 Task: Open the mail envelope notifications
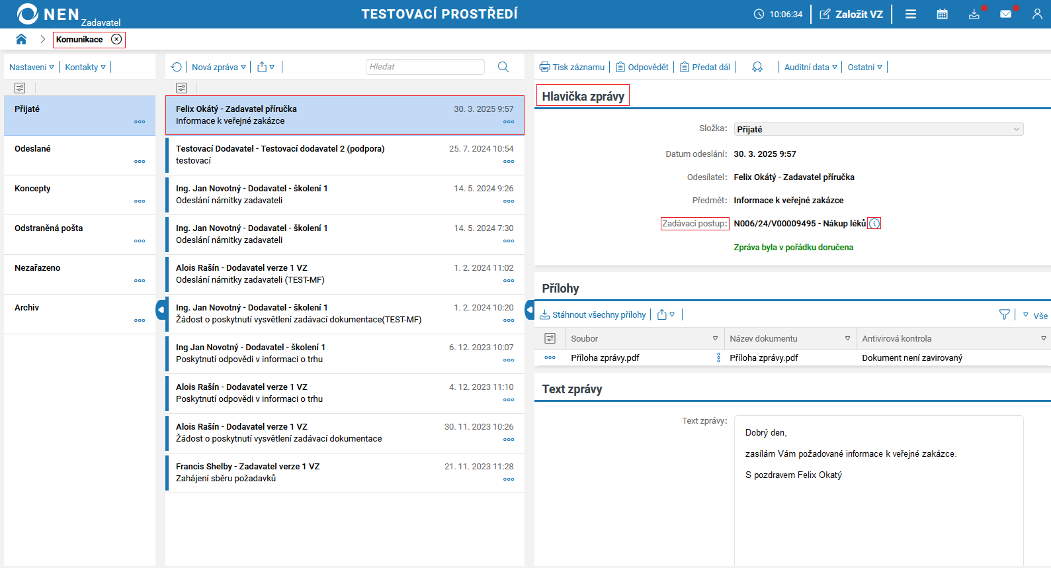coord(1006,14)
